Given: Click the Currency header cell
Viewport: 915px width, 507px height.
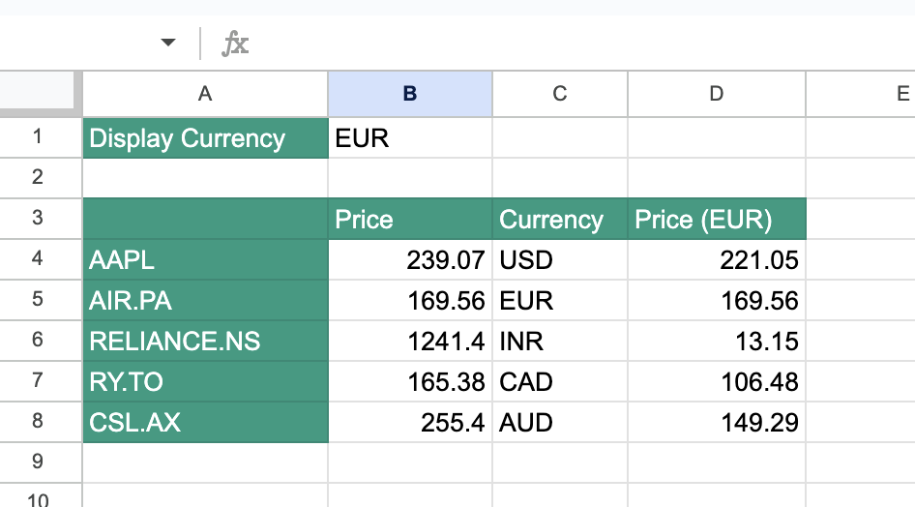Looking at the screenshot, I should click(x=560, y=219).
